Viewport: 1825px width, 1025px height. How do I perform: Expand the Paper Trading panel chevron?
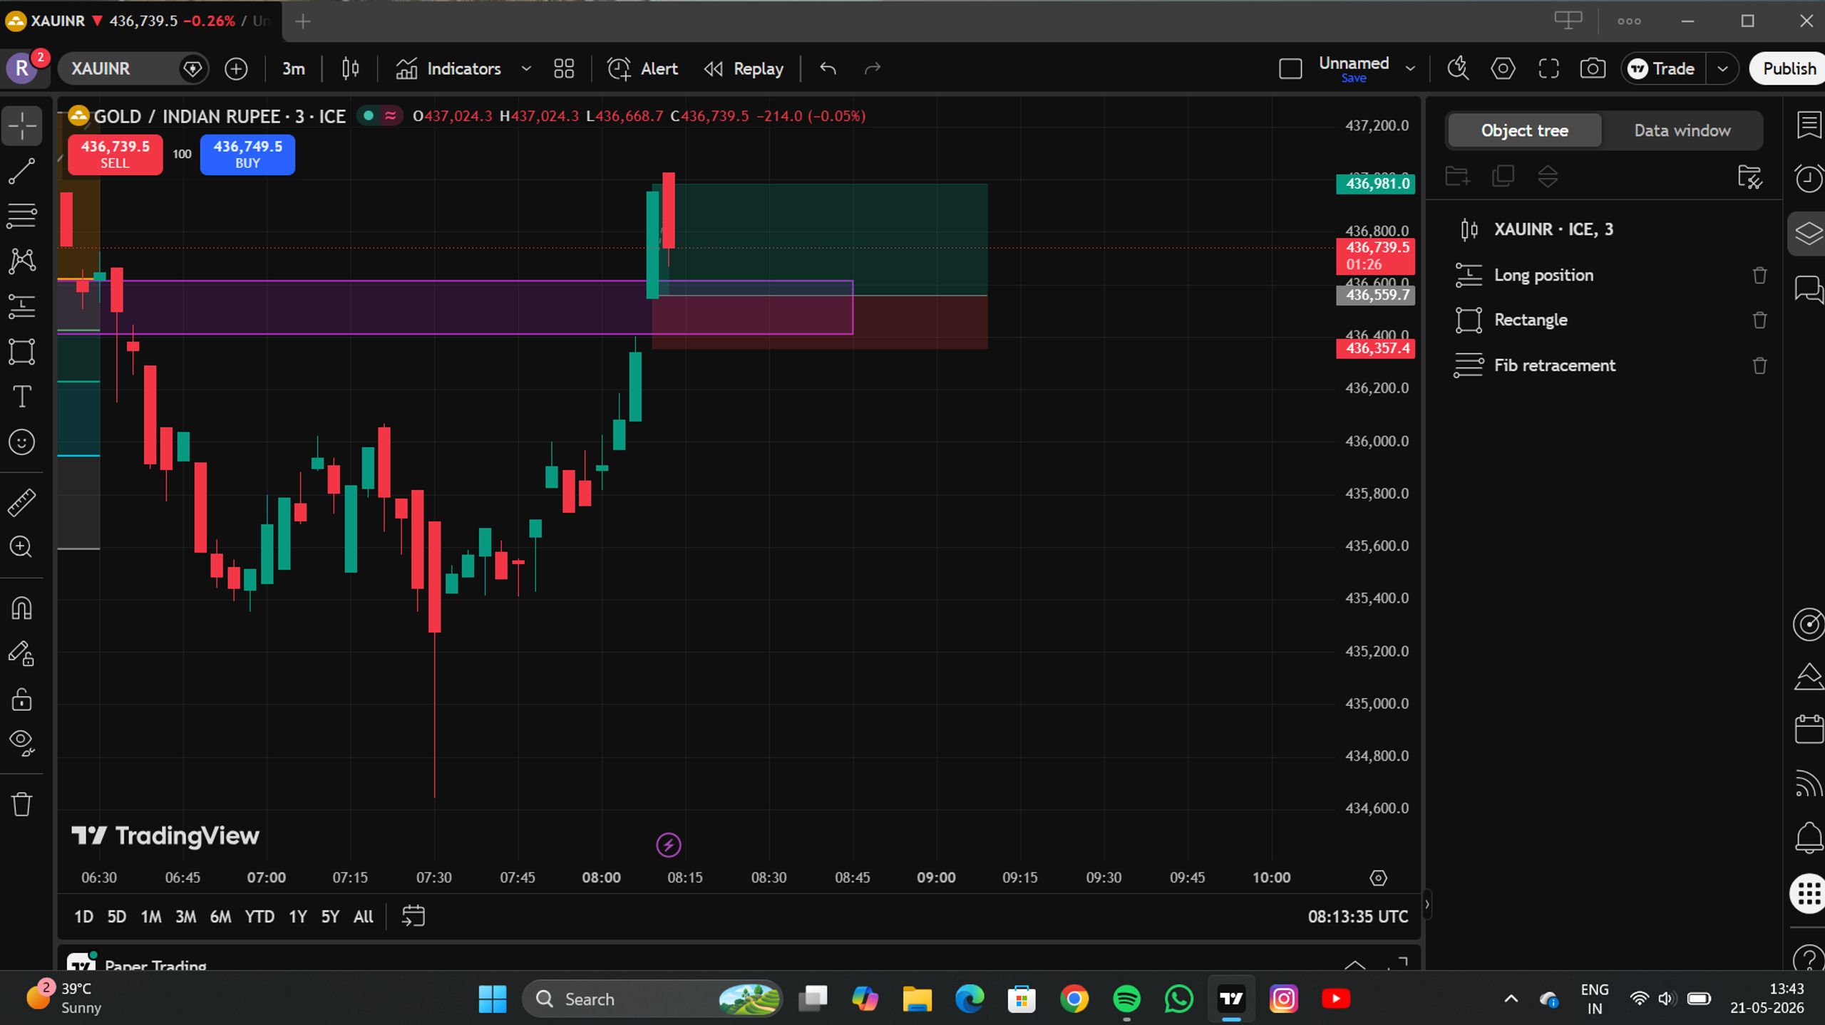(1354, 964)
